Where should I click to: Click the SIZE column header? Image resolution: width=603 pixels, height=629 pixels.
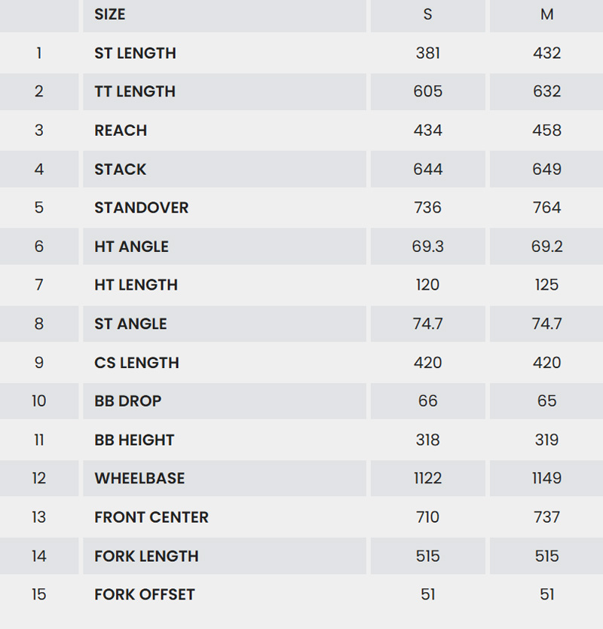(110, 14)
